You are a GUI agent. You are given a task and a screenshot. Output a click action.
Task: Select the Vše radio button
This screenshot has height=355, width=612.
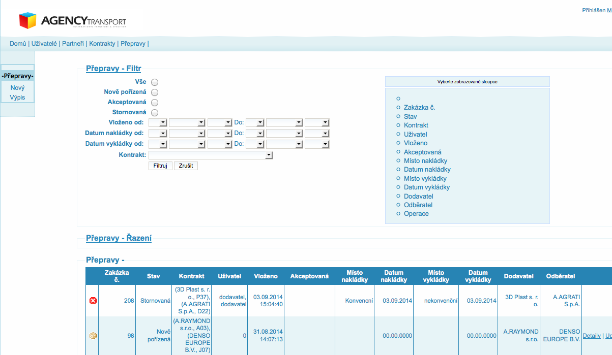click(155, 82)
